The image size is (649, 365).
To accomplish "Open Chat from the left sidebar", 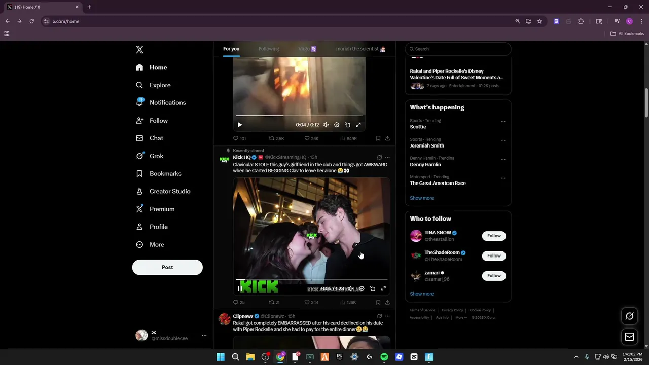I will coord(150,138).
